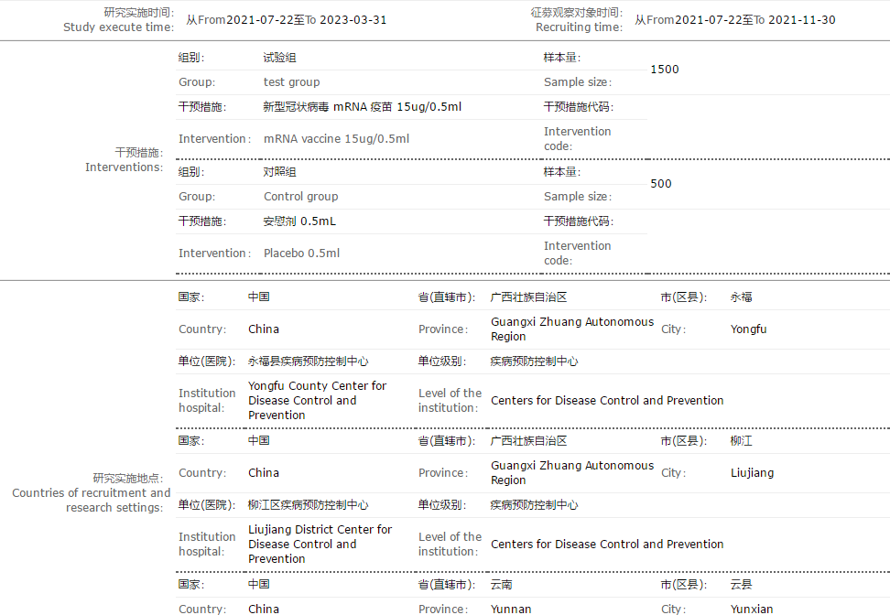This screenshot has width=890, height=615.
Task: Click the Study execute time date range
Action: 286,20
